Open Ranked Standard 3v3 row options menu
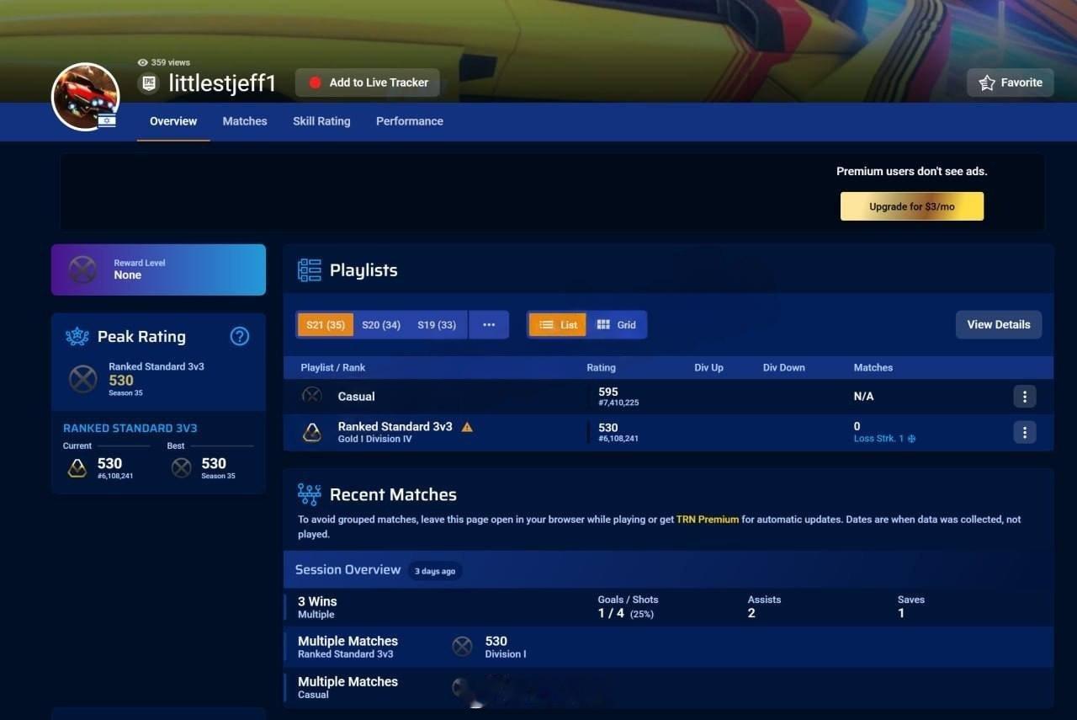Image resolution: width=1077 pixels, height=720 pixels. tap(1024, 433)
